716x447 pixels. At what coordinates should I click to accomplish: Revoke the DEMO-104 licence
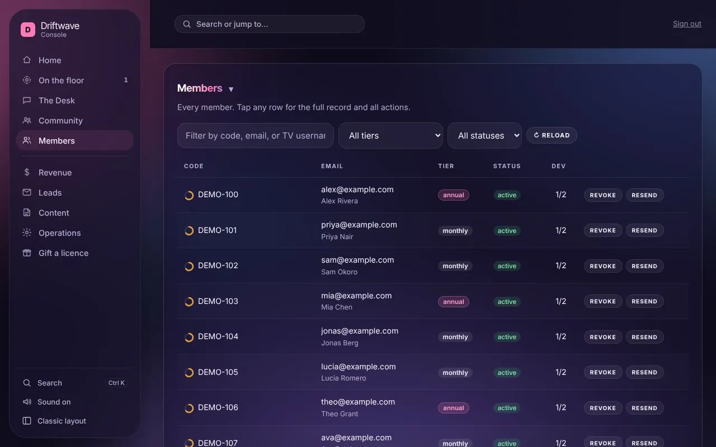click(603, 337)
